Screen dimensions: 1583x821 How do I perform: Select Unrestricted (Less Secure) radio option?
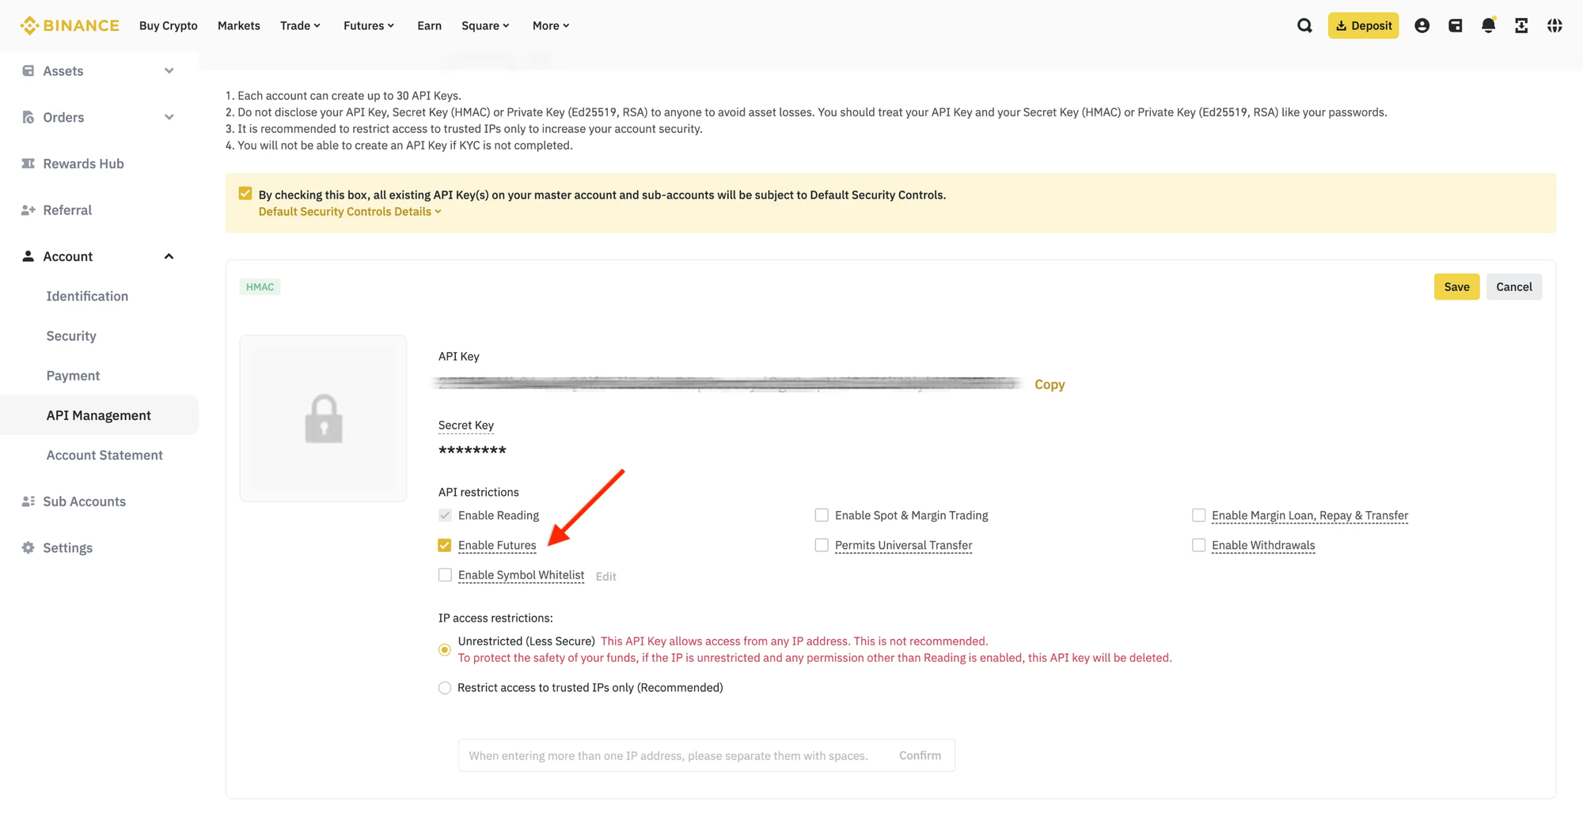tap(445, 649)
